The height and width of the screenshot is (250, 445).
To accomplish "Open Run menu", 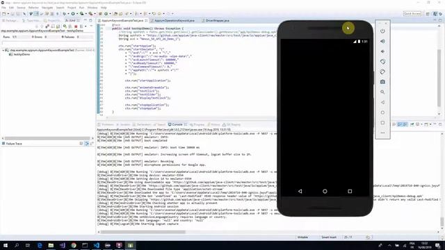I will [x=81, y=8].
